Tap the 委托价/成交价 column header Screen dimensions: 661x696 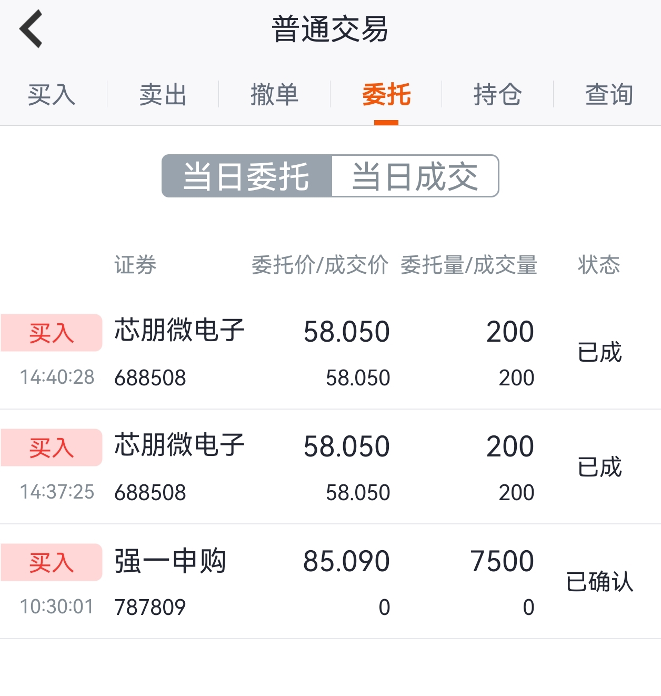320,265
